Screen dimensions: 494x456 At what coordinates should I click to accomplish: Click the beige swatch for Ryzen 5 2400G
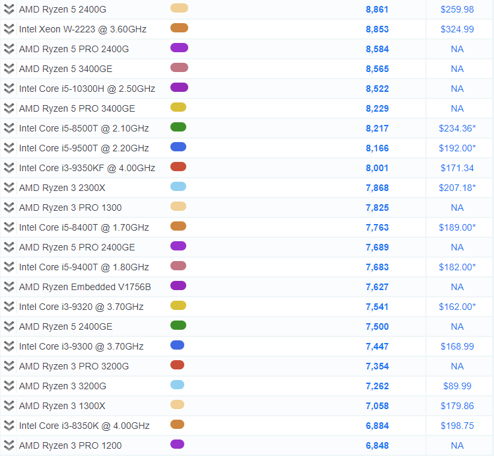pyautogui.click(x=179, y=8)
